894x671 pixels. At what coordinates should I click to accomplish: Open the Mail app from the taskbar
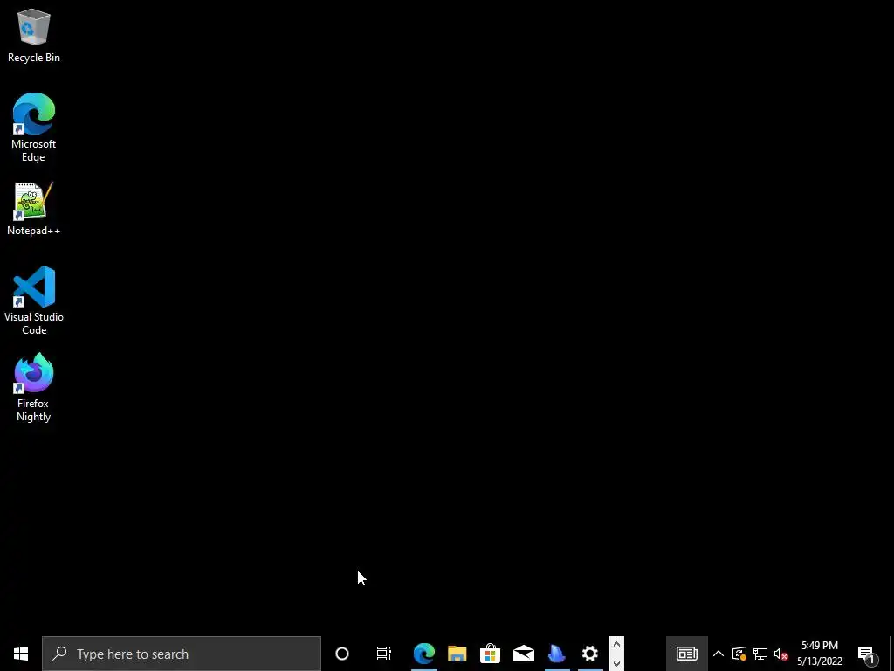(524, 654)
